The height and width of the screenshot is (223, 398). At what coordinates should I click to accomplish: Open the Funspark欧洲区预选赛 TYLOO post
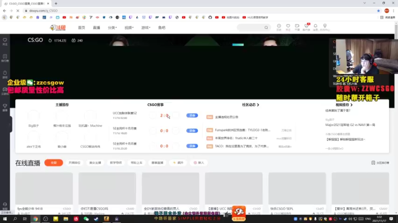(x=242, y=130)
